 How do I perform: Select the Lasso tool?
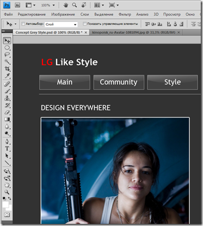click(x=7, y=55)
